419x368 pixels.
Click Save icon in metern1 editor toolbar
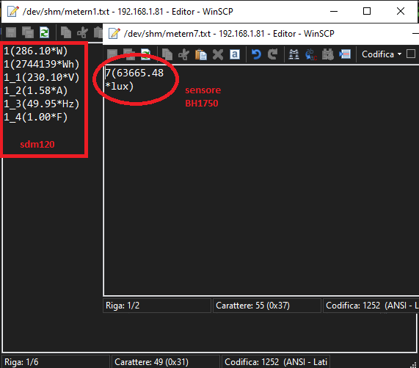(x=11, y=32)
